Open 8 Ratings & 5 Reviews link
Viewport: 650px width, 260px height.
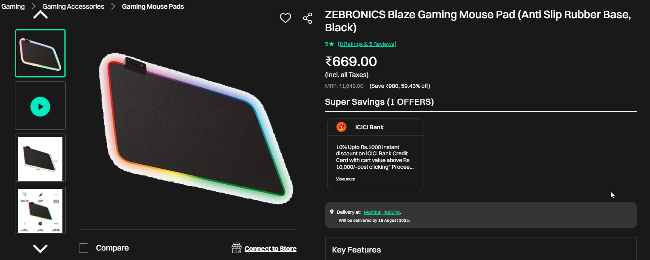(x=367, y=44)
